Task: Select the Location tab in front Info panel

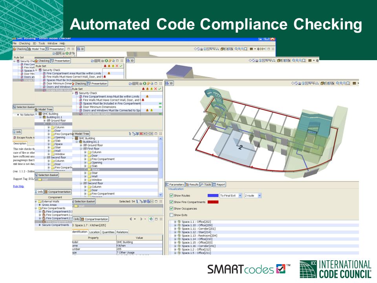Action: [x=94, y=232]
